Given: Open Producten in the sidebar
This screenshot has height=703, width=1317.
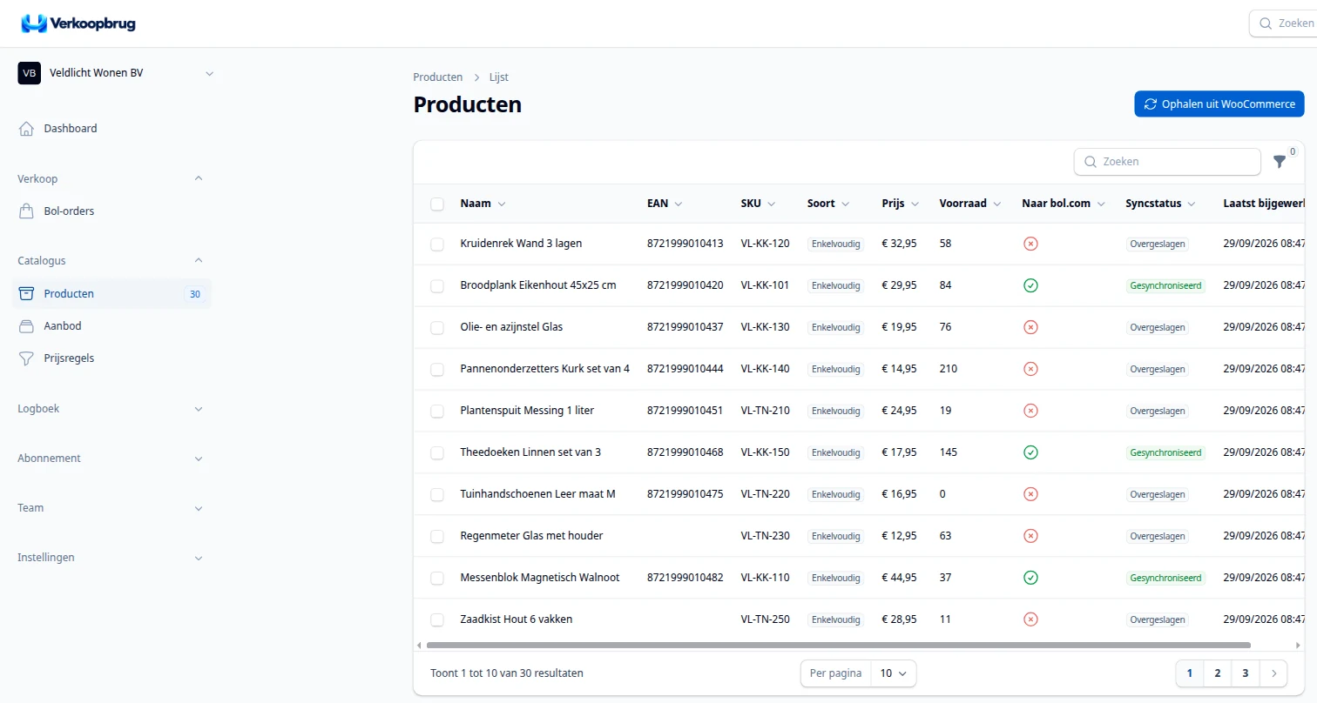Looking at the screenshot, I should [x=111, y=294].
